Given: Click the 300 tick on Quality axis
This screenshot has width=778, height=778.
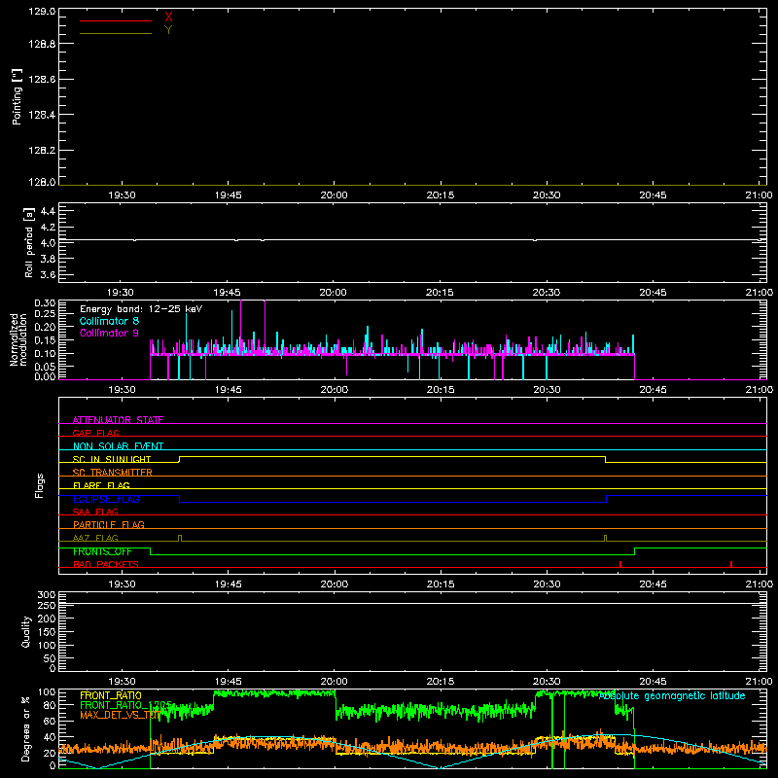Looking at the screenshot, I should [46, 595].
